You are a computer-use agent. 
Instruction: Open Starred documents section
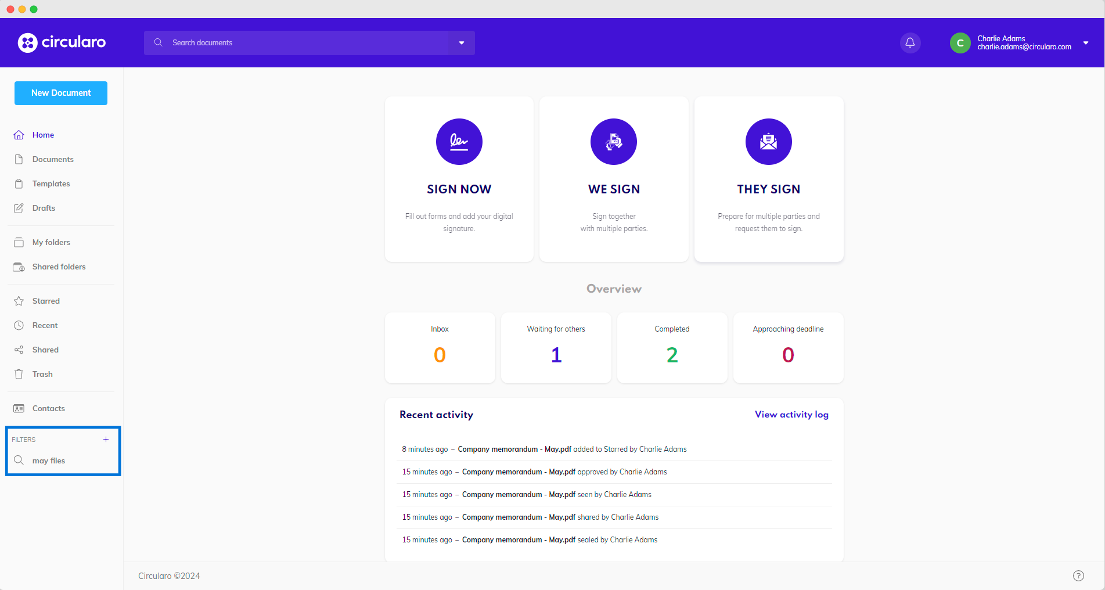46,301
